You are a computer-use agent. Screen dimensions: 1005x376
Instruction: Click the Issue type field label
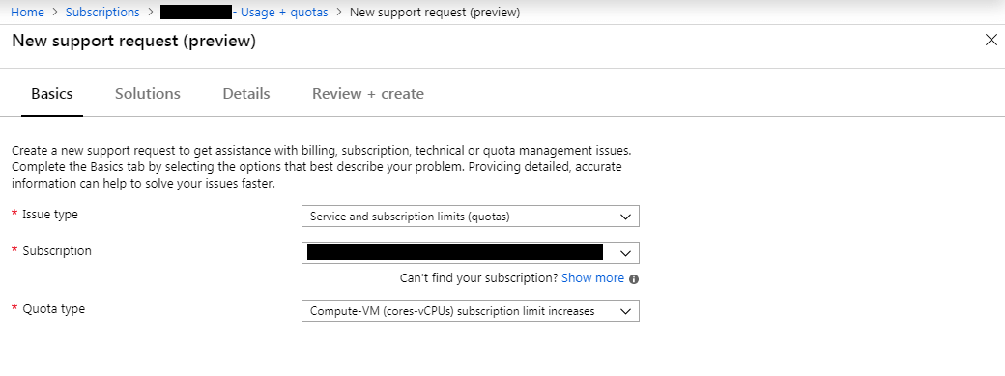point(50,215)
